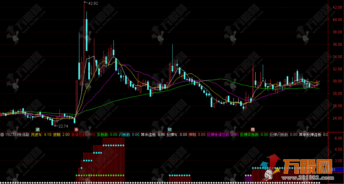Click the 波期 2.00 parameter label
Image resolution: width=344 pixels, height=184 pixels.
click(x=61, y=134)
